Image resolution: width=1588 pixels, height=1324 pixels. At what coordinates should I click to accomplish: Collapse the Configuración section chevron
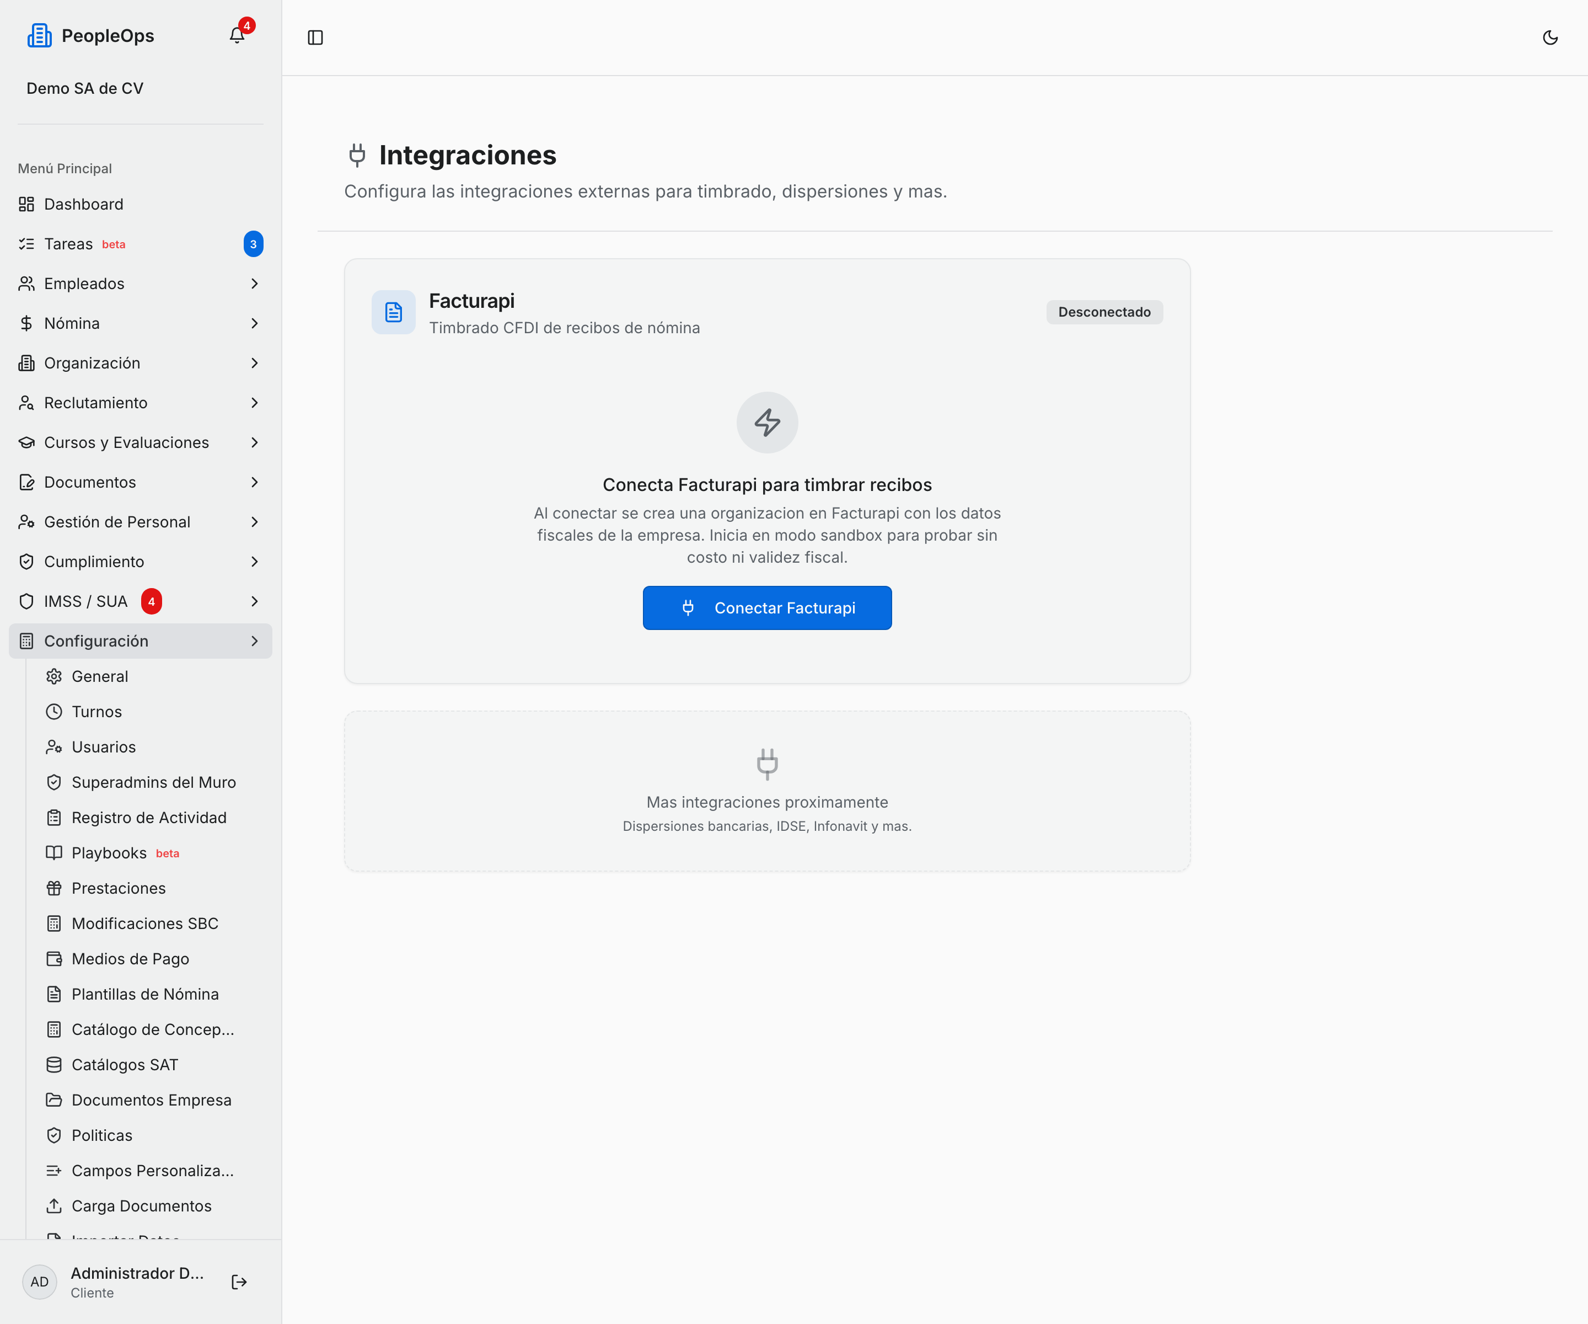pos(254,641)
